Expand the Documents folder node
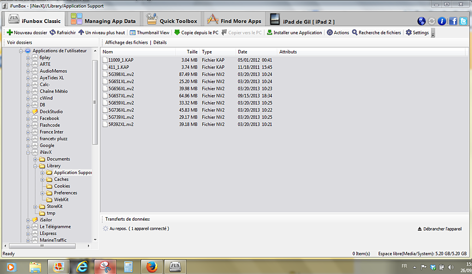The height and width of the screenshot is (274, 472). pyautogui.click(x=35, y=159)
